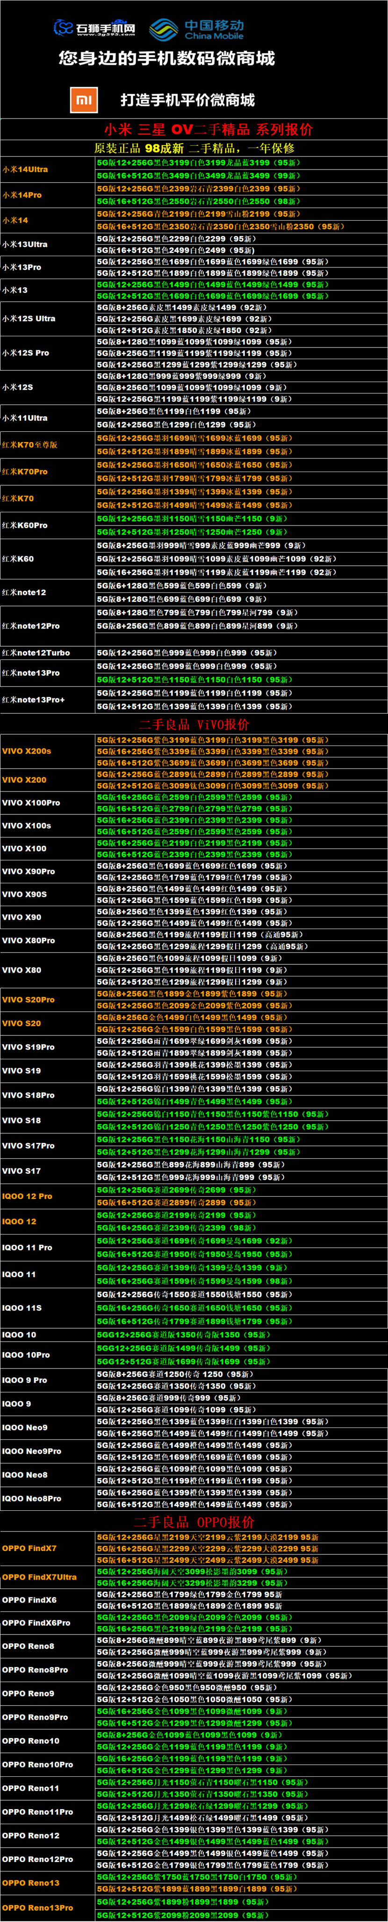Click the 红米note12Pro model label
Image resolution: width=388 pixels, height=1922 pixels.
coord(30,626)
